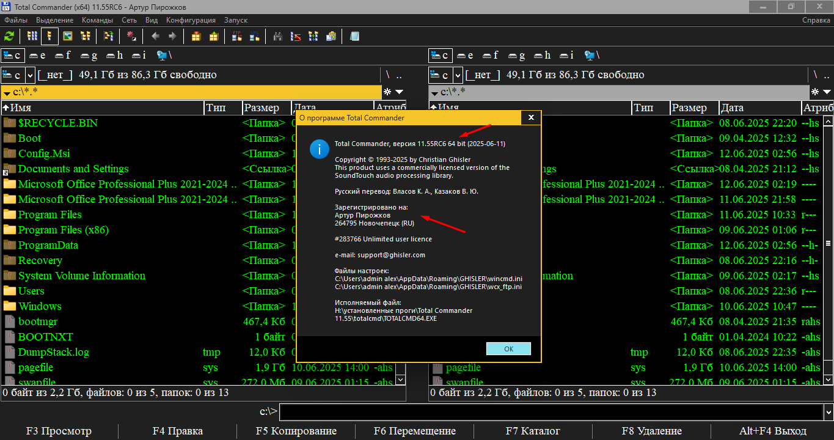Select drive i in the right drive bar

point(567,56)
